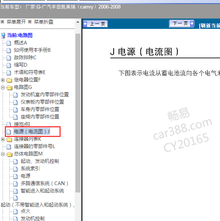Open 座椅内零部件位置

pos(40,117)
